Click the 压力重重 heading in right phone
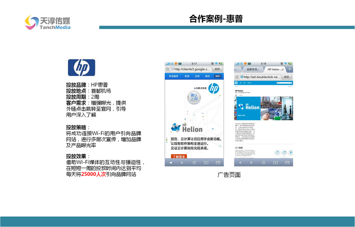The height and width of the screenshot is (227, 355). 239,148
